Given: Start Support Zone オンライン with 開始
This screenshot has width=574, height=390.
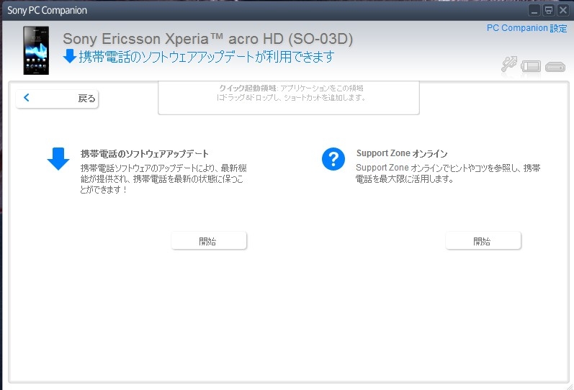Looking at the screenshot, I should pos(483,241).
